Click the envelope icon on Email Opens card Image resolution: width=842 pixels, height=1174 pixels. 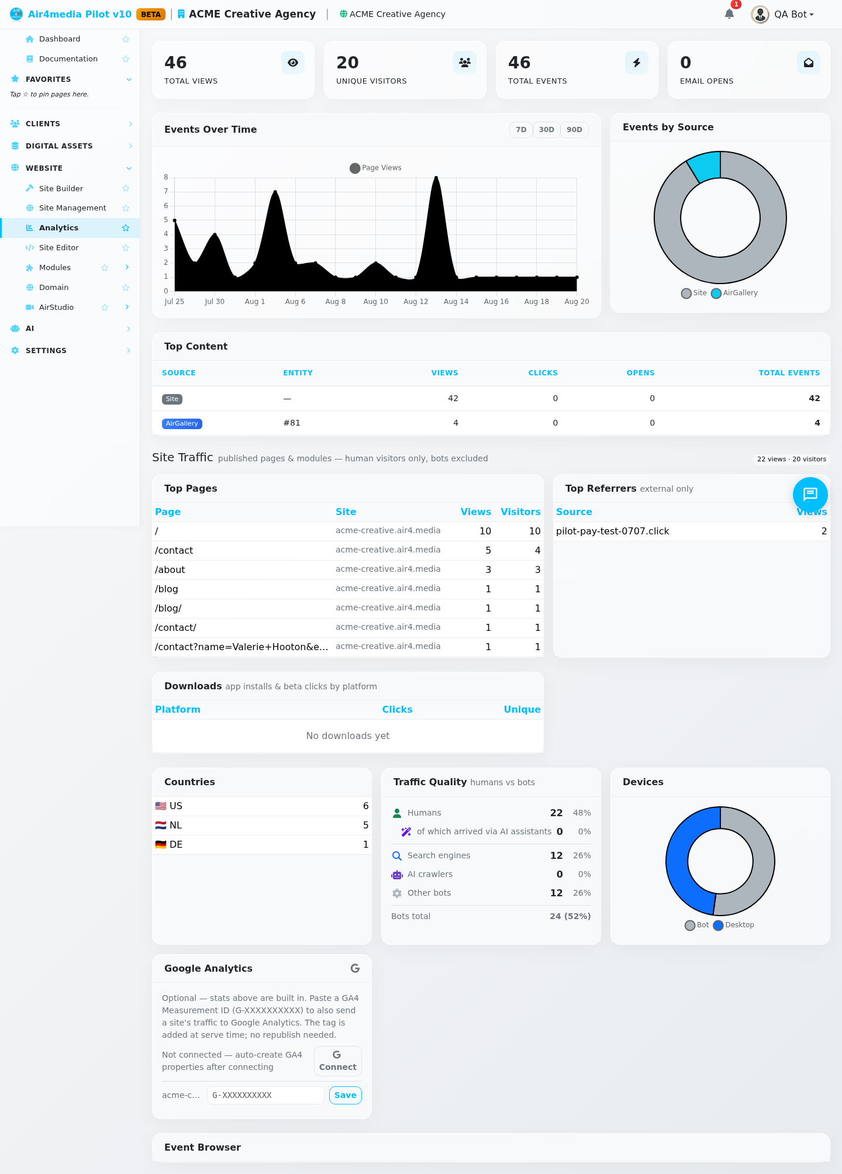tap(809, 63)
